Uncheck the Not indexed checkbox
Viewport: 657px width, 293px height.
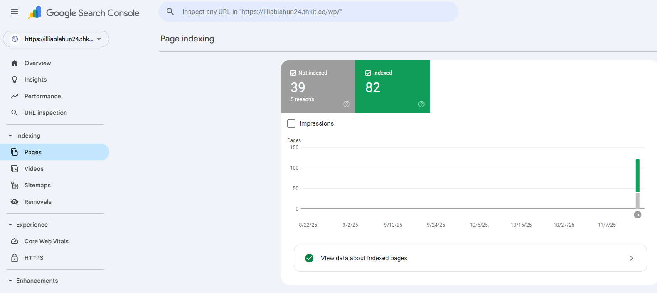(x=293, y=73)
